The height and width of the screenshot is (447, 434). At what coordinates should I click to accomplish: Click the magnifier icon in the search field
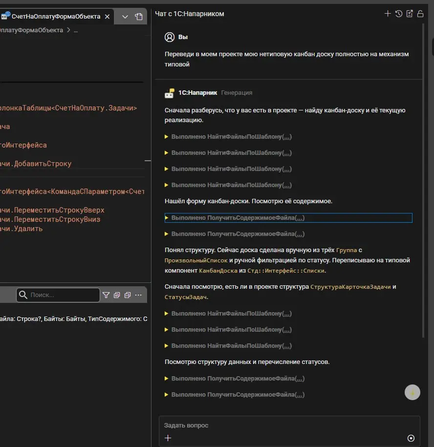coord(23,295)
